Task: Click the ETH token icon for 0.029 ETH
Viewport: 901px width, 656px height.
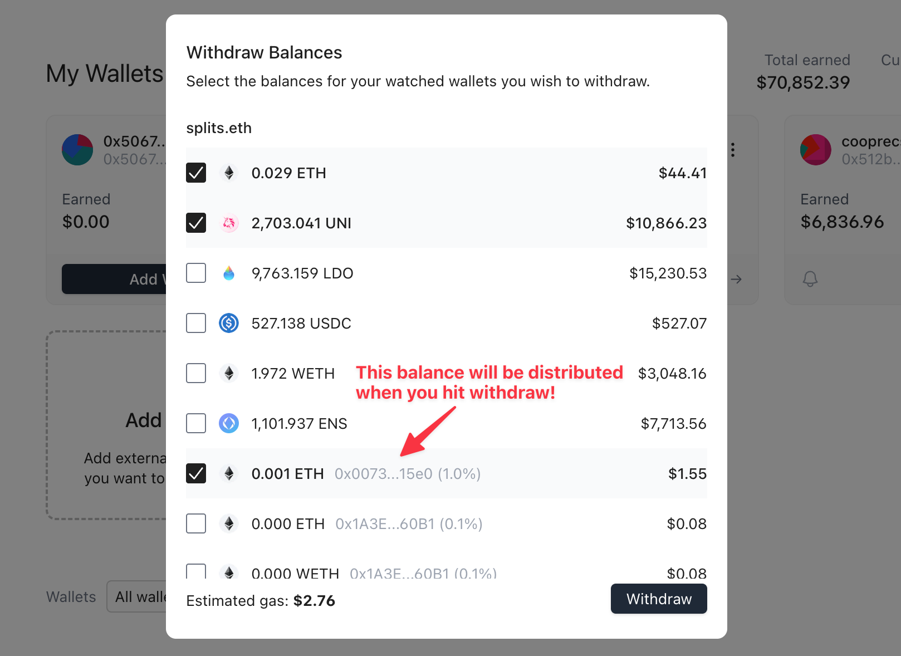Action: tap(229, 173)
